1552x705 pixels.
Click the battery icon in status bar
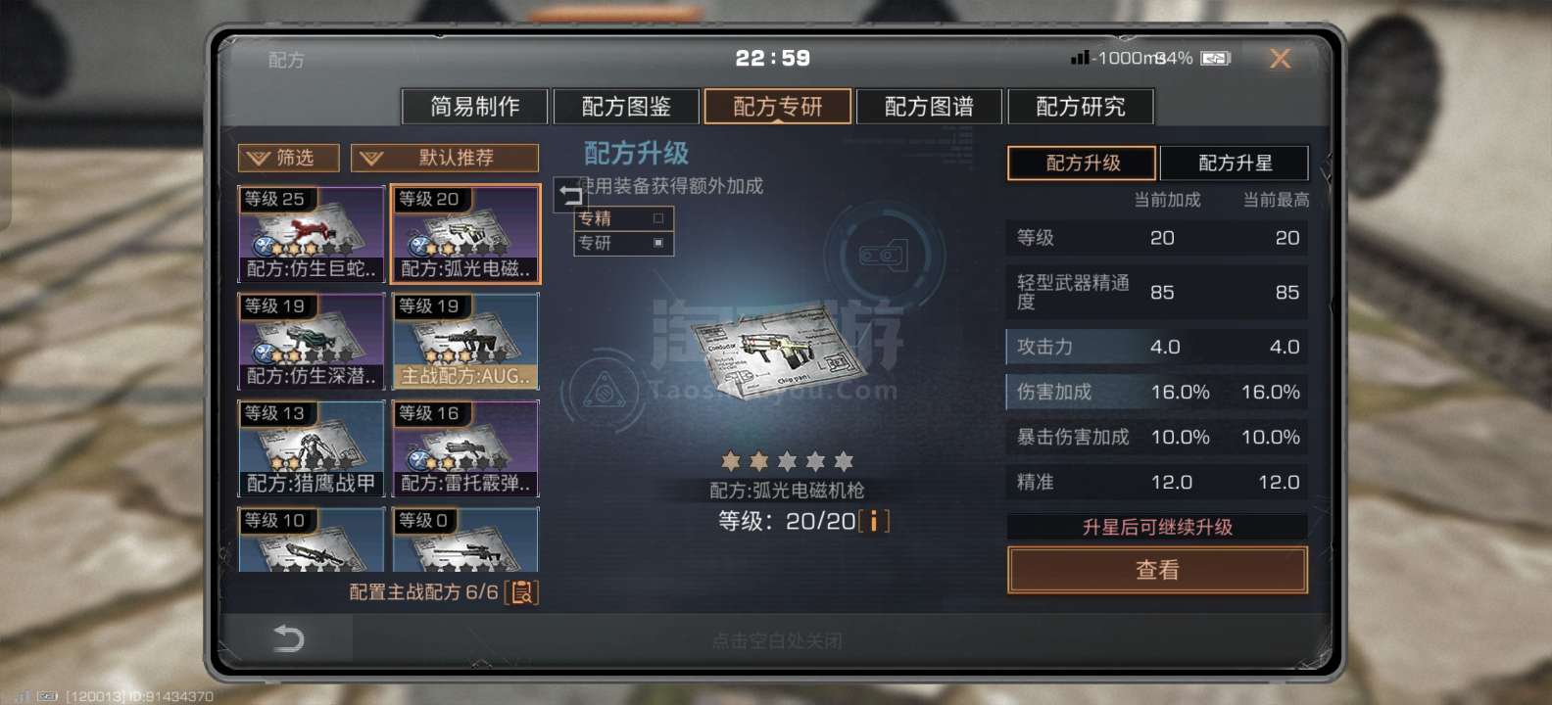[x=1216, y=59]
